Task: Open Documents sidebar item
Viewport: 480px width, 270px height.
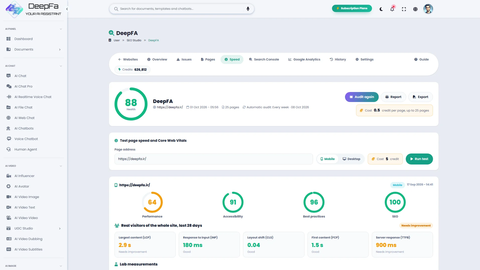Action: point(33,49)
